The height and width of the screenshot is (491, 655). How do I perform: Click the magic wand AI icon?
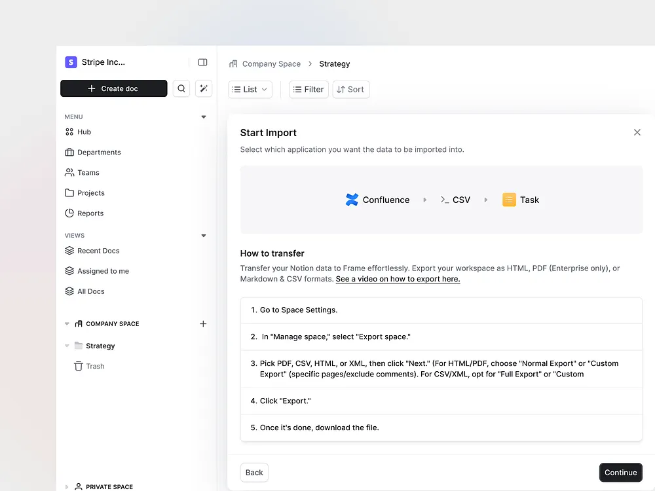coord(204,89)
